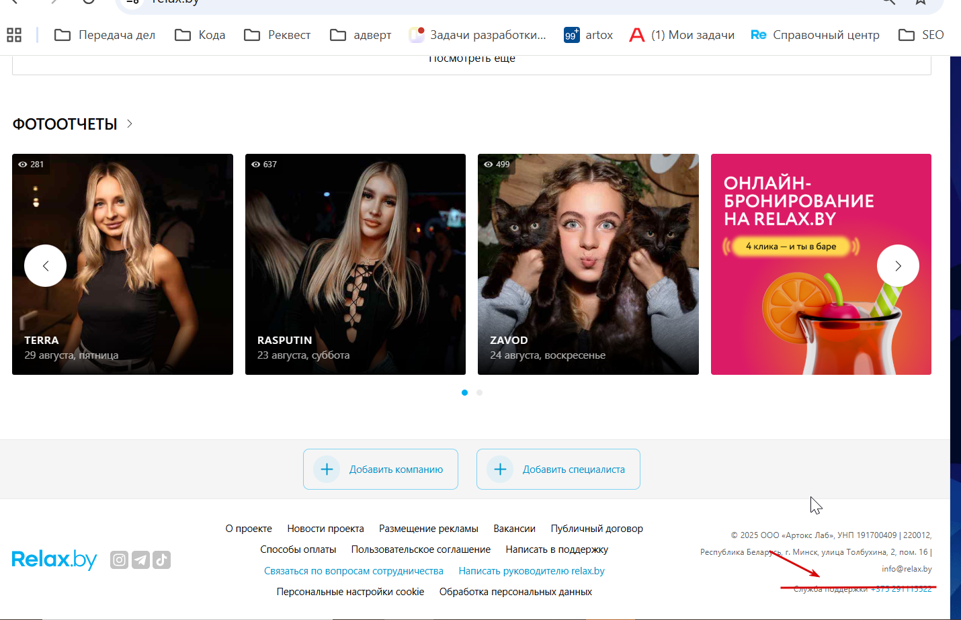This screenshot has height=620, width=961.
Task: Open the Размещение рекламы footer link
Action: click(429, 529)
